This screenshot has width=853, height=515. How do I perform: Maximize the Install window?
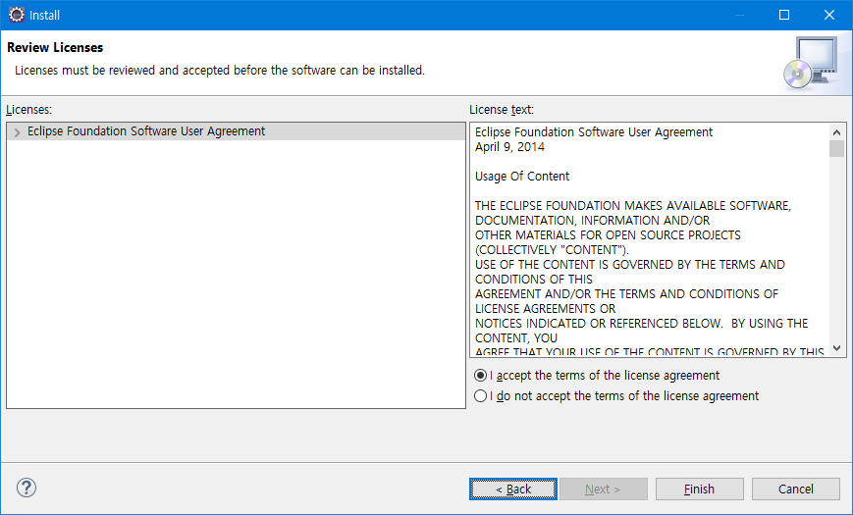(x=784, y=15)
